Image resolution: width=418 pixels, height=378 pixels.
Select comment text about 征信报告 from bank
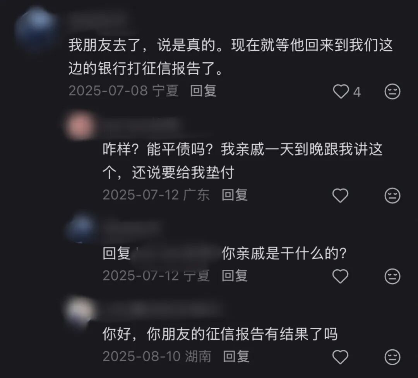coord(231,57)
